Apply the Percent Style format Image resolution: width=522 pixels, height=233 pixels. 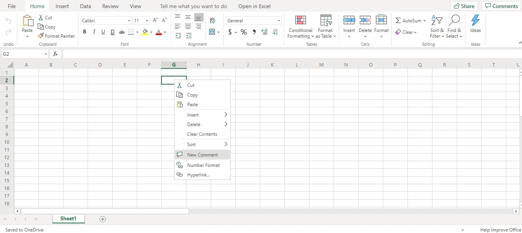244,32
